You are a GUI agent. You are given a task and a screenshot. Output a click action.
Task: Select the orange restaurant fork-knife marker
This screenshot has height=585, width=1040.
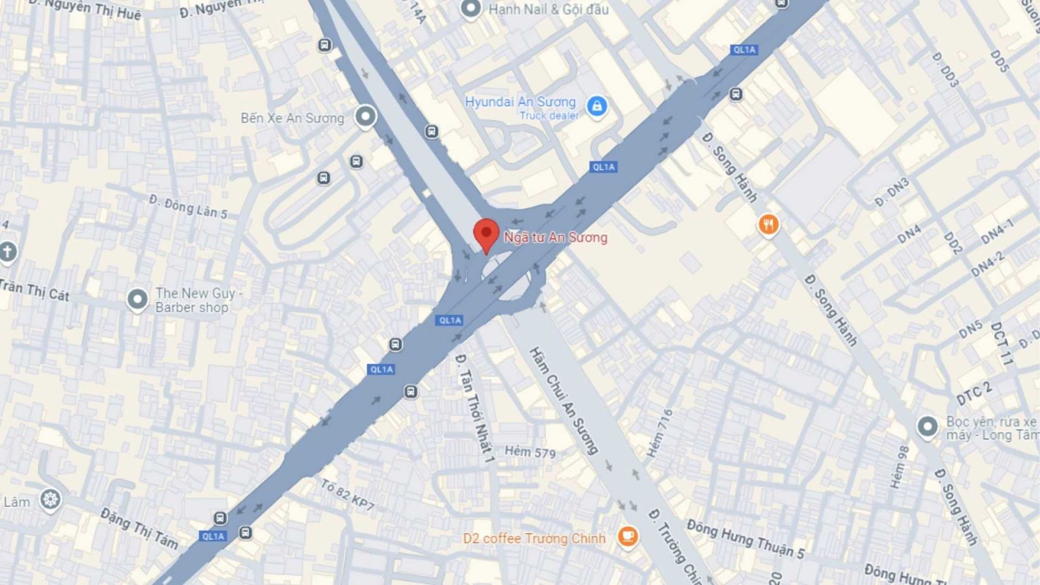tap(768, 226)
